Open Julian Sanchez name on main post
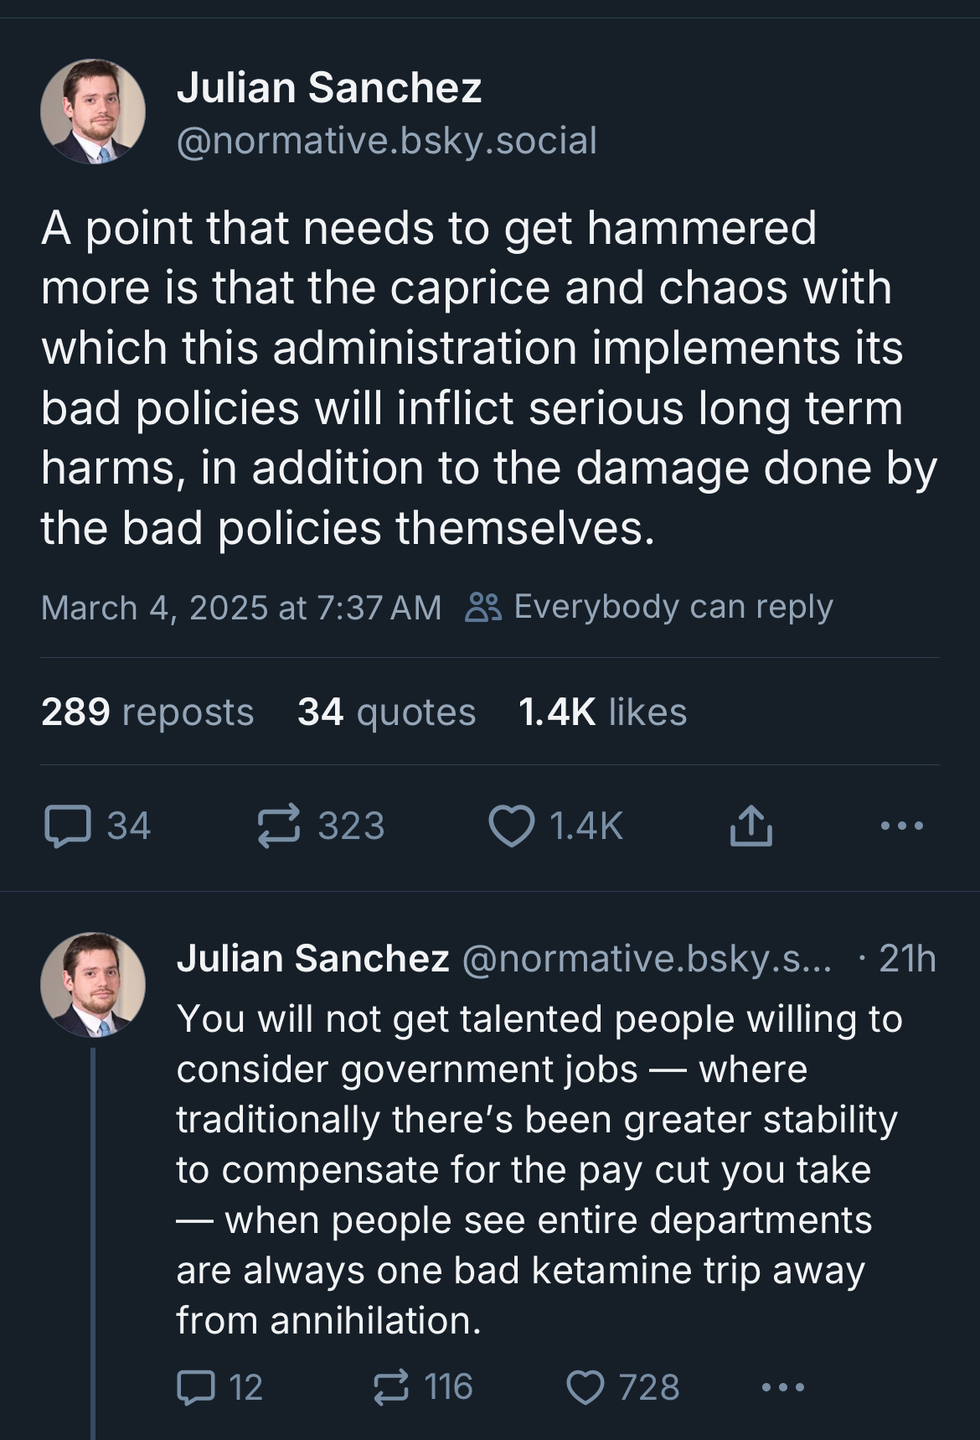Viewport: 980px width, 1440px height. click(329, 87)
